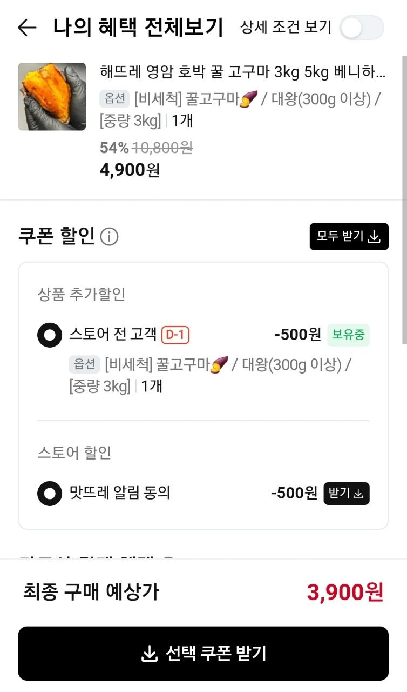Tap the 상품 추가할인 section label
The height and width of the screenshot is (692, 407).
click(82, 294)
